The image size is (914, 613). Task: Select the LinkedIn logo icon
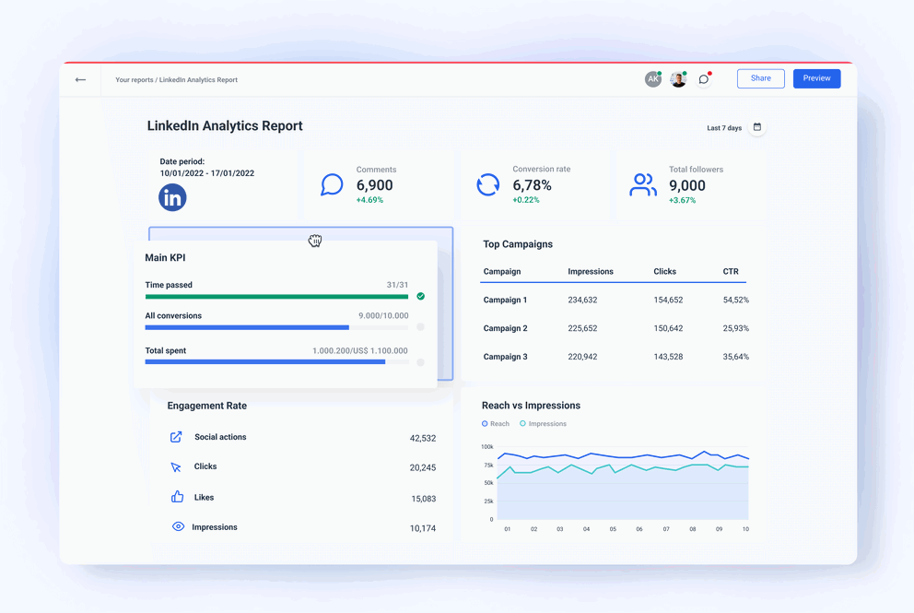point(171,196)
